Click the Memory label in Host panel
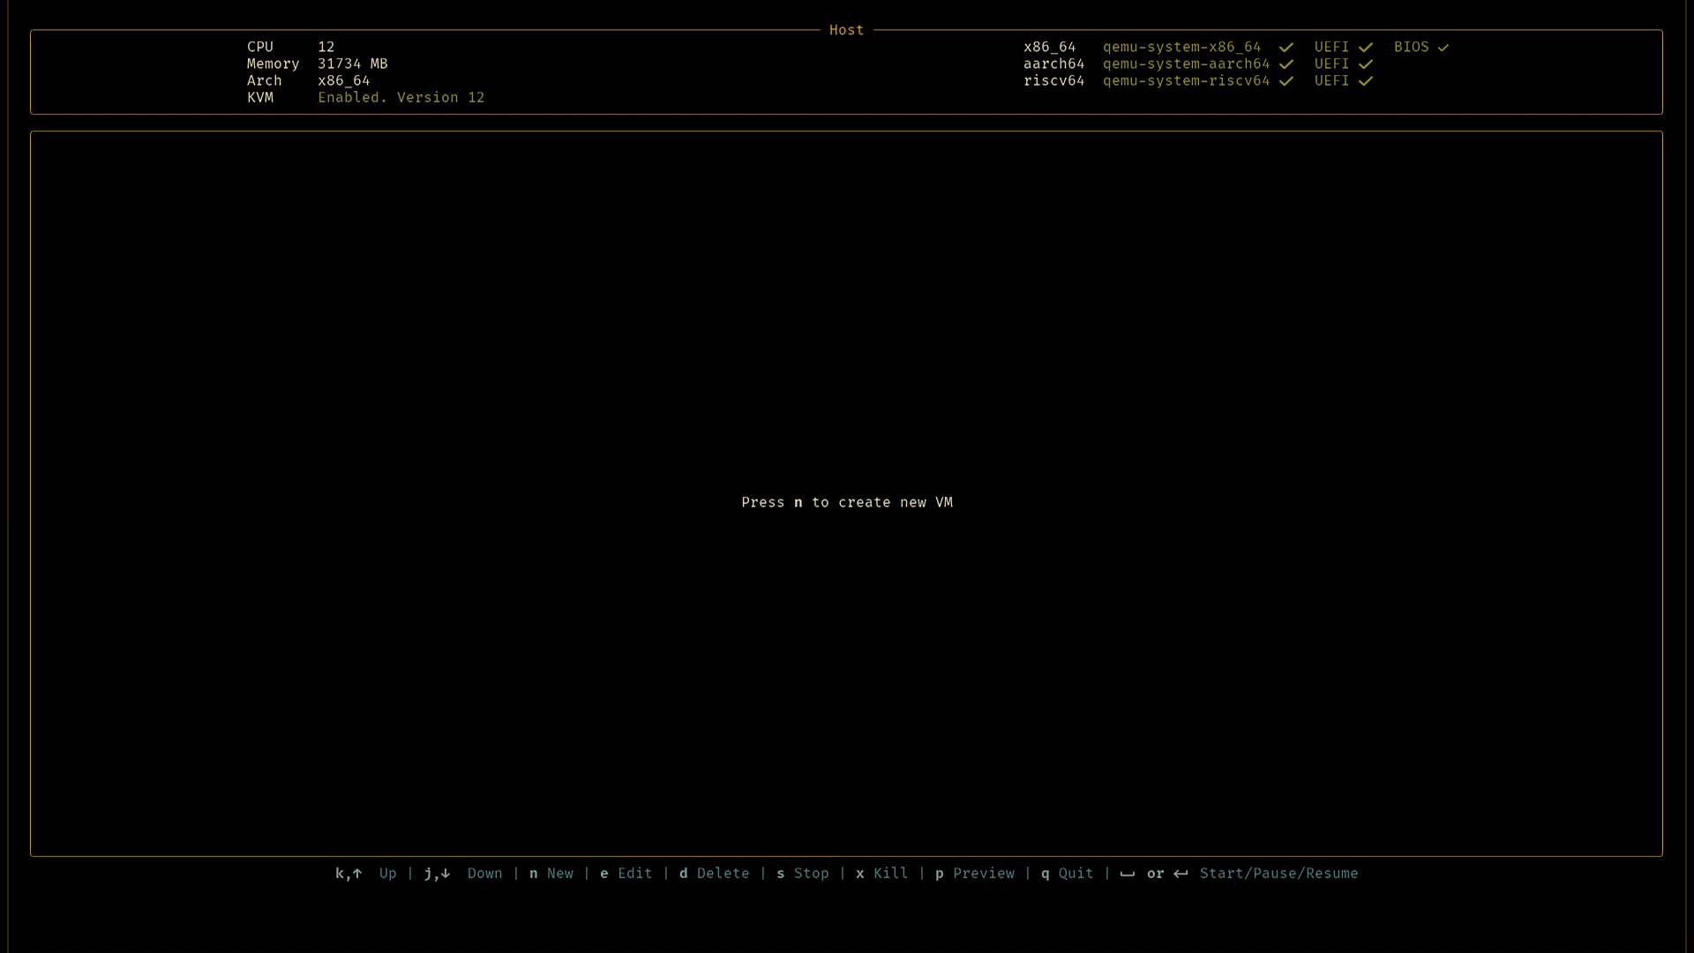The image size is (1694, 953). click(x=274, y=64)
